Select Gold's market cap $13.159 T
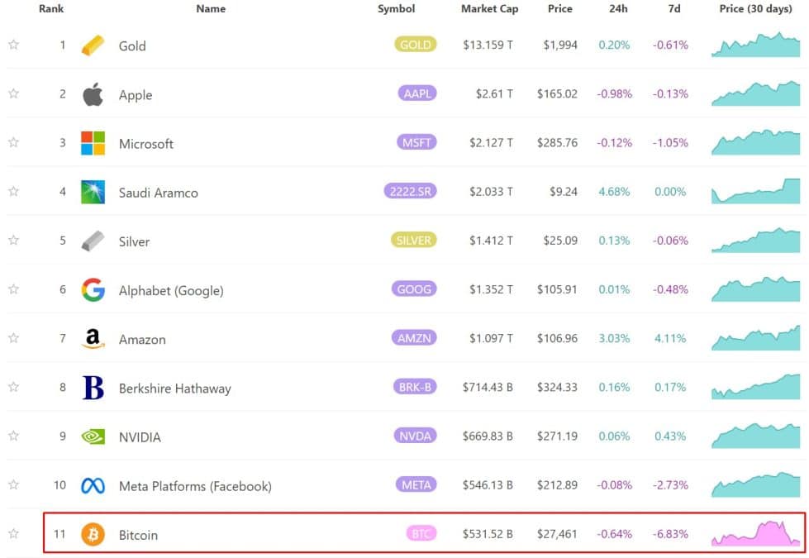The height and width of the screenshot is (558, 809). [x=488, y=45]
